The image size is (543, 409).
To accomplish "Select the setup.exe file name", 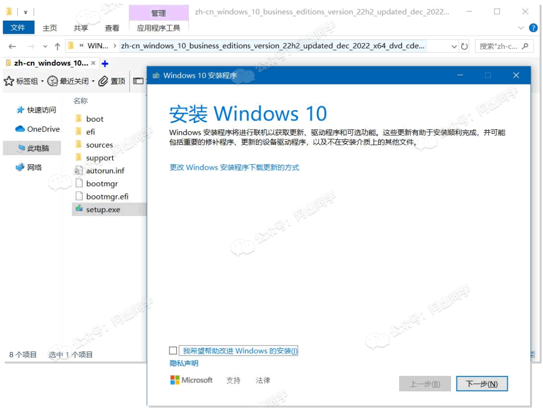I will 103,210.
